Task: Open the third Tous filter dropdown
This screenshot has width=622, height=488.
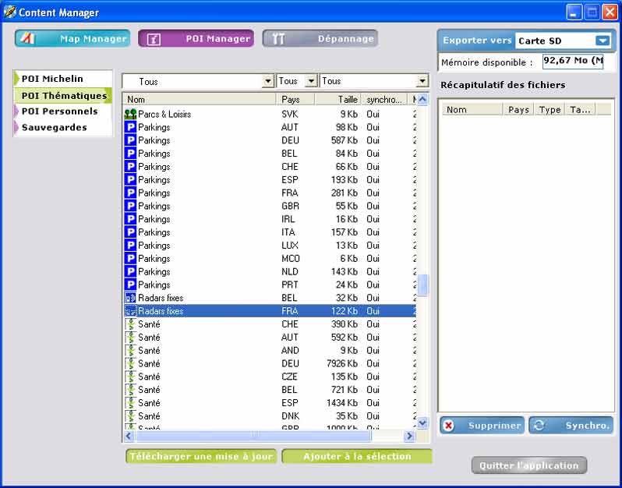Action: point(422,81)
